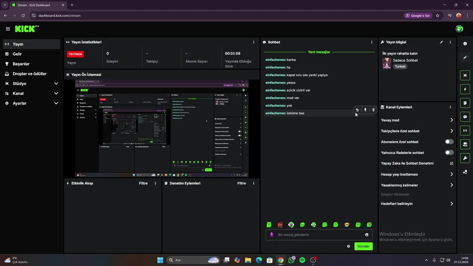This screenshot has height=266, width=473.
Task: Open the Hedefleri belirleyin settings
Action: pos(417,204)
